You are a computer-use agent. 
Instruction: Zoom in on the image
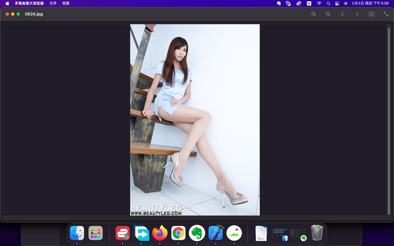pos(313,14)
